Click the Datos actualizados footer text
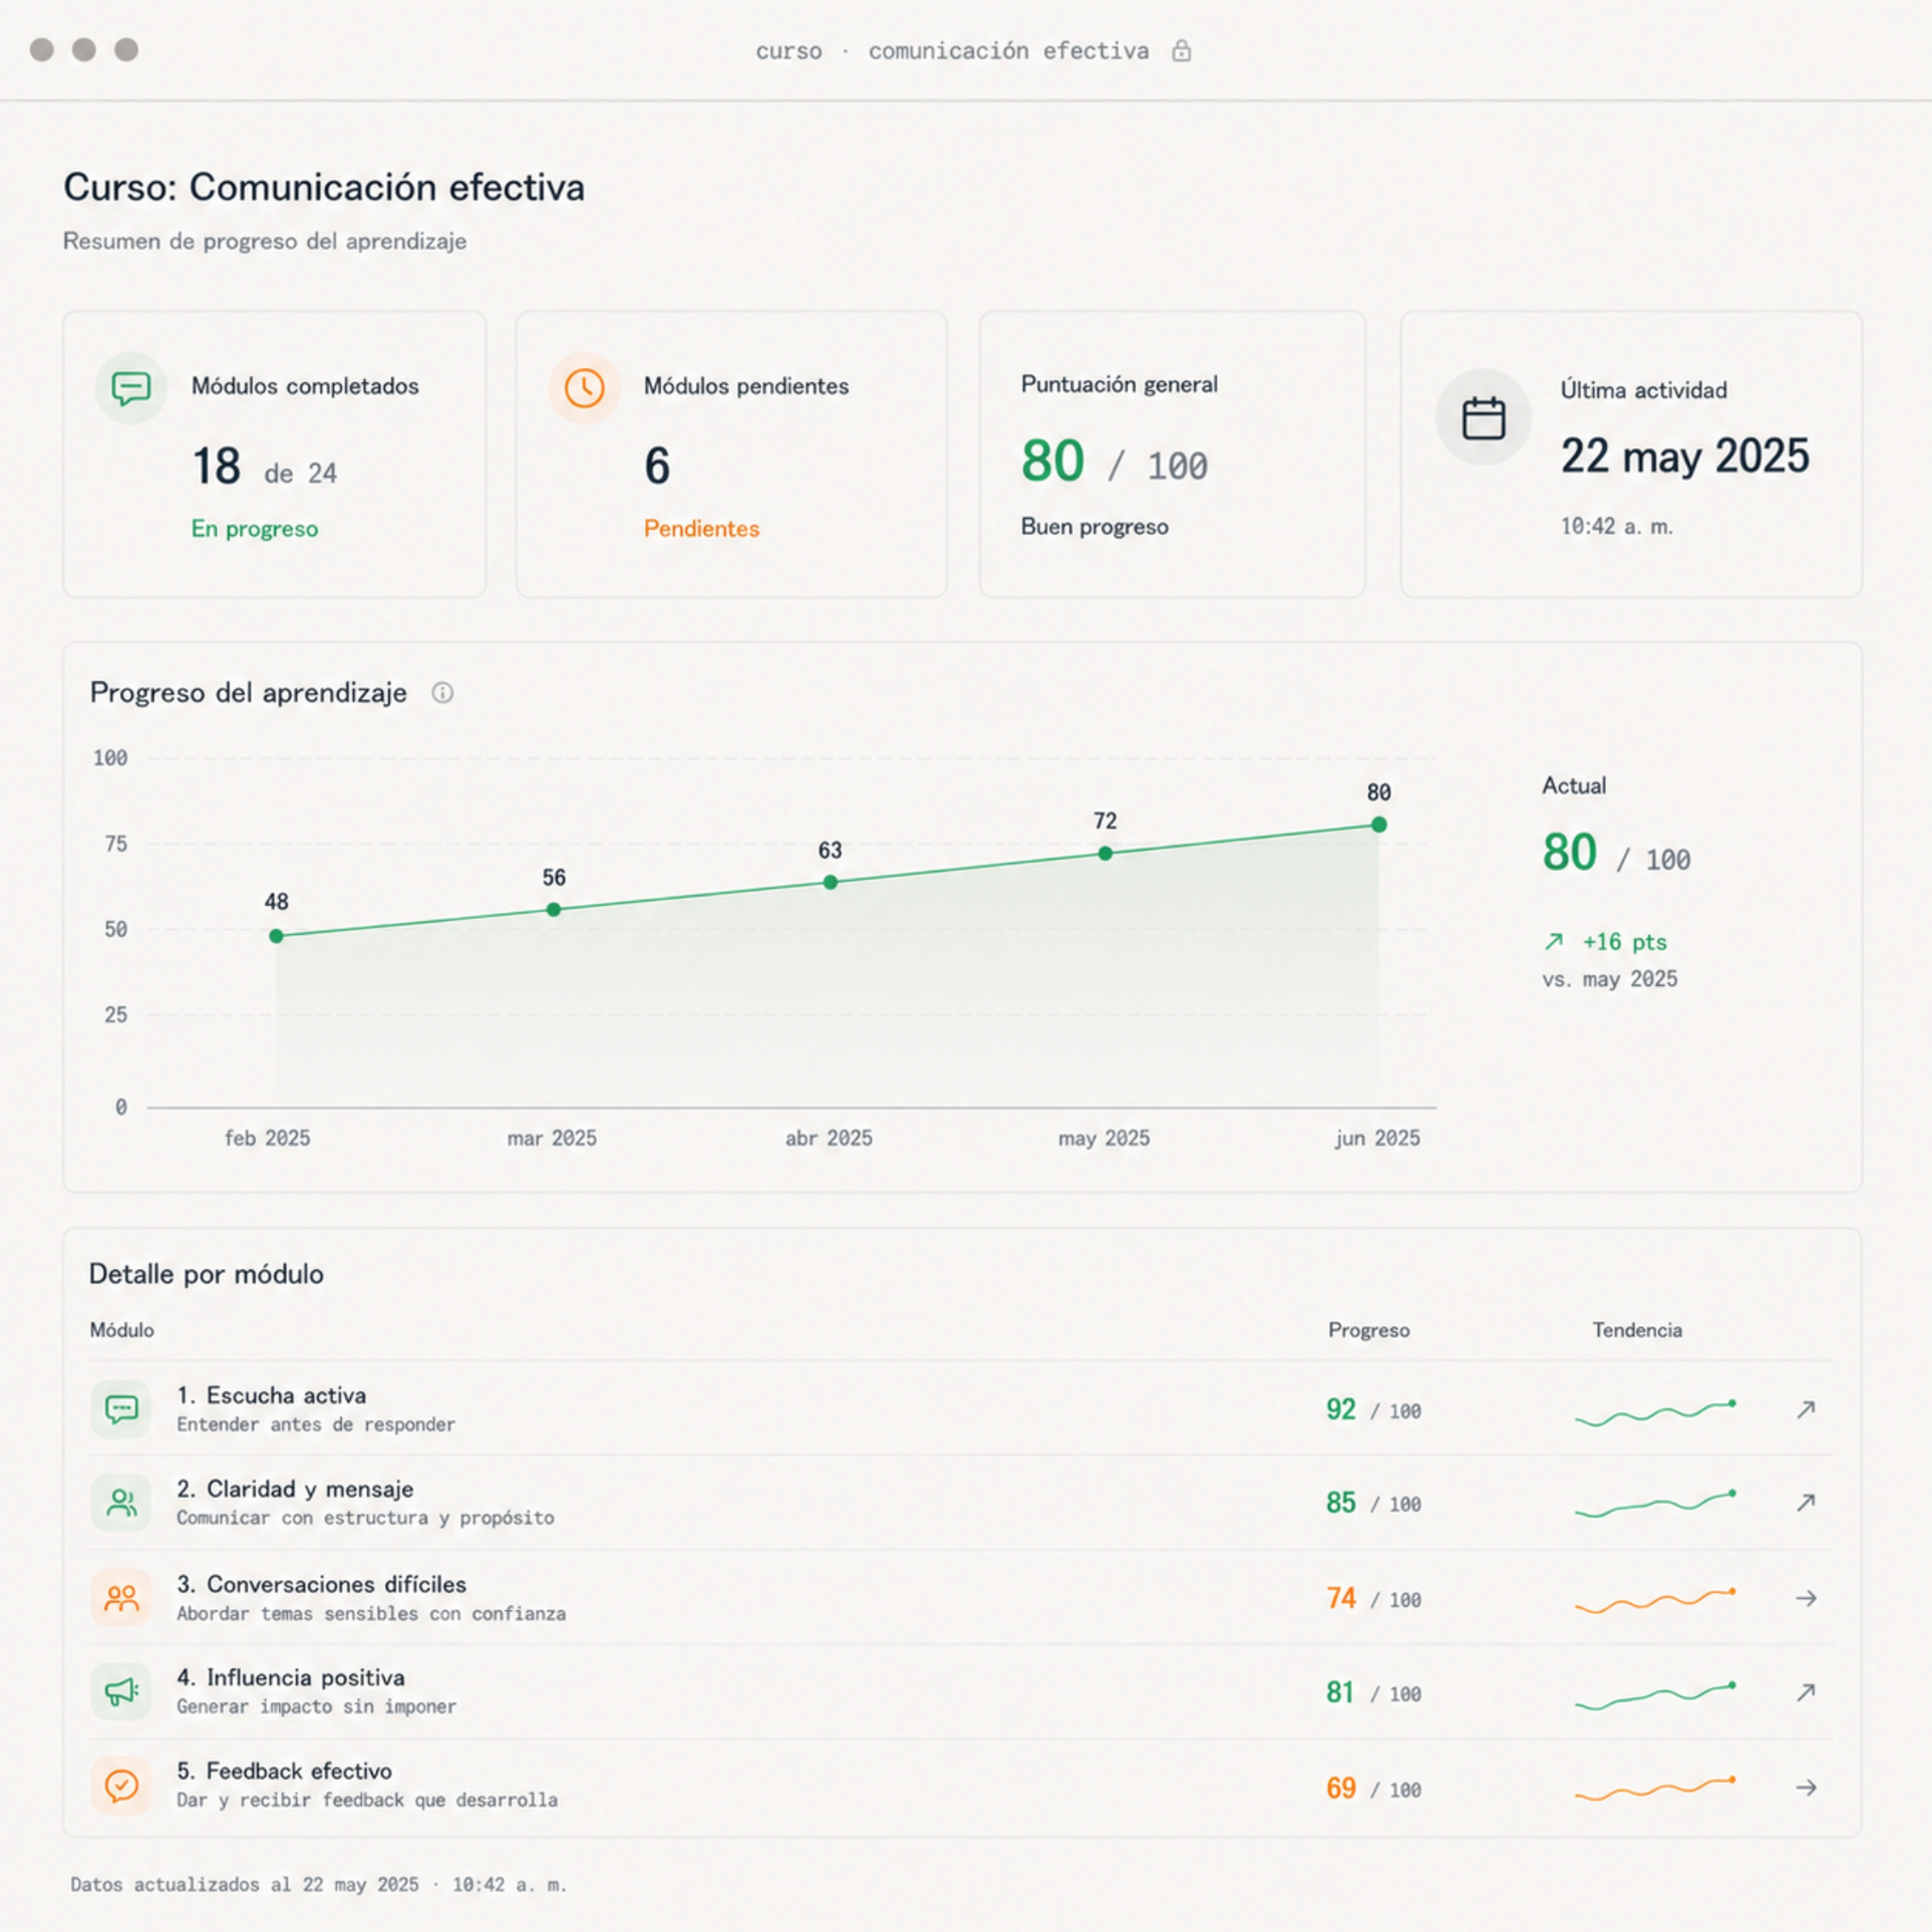Screen dimensions: 1932x1932 coord(318,1885)
